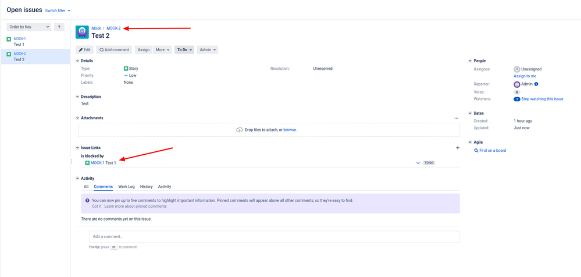Open the To Do status dropdown
The width and height of the screenshot is (581, 277).
pos(184,49)
